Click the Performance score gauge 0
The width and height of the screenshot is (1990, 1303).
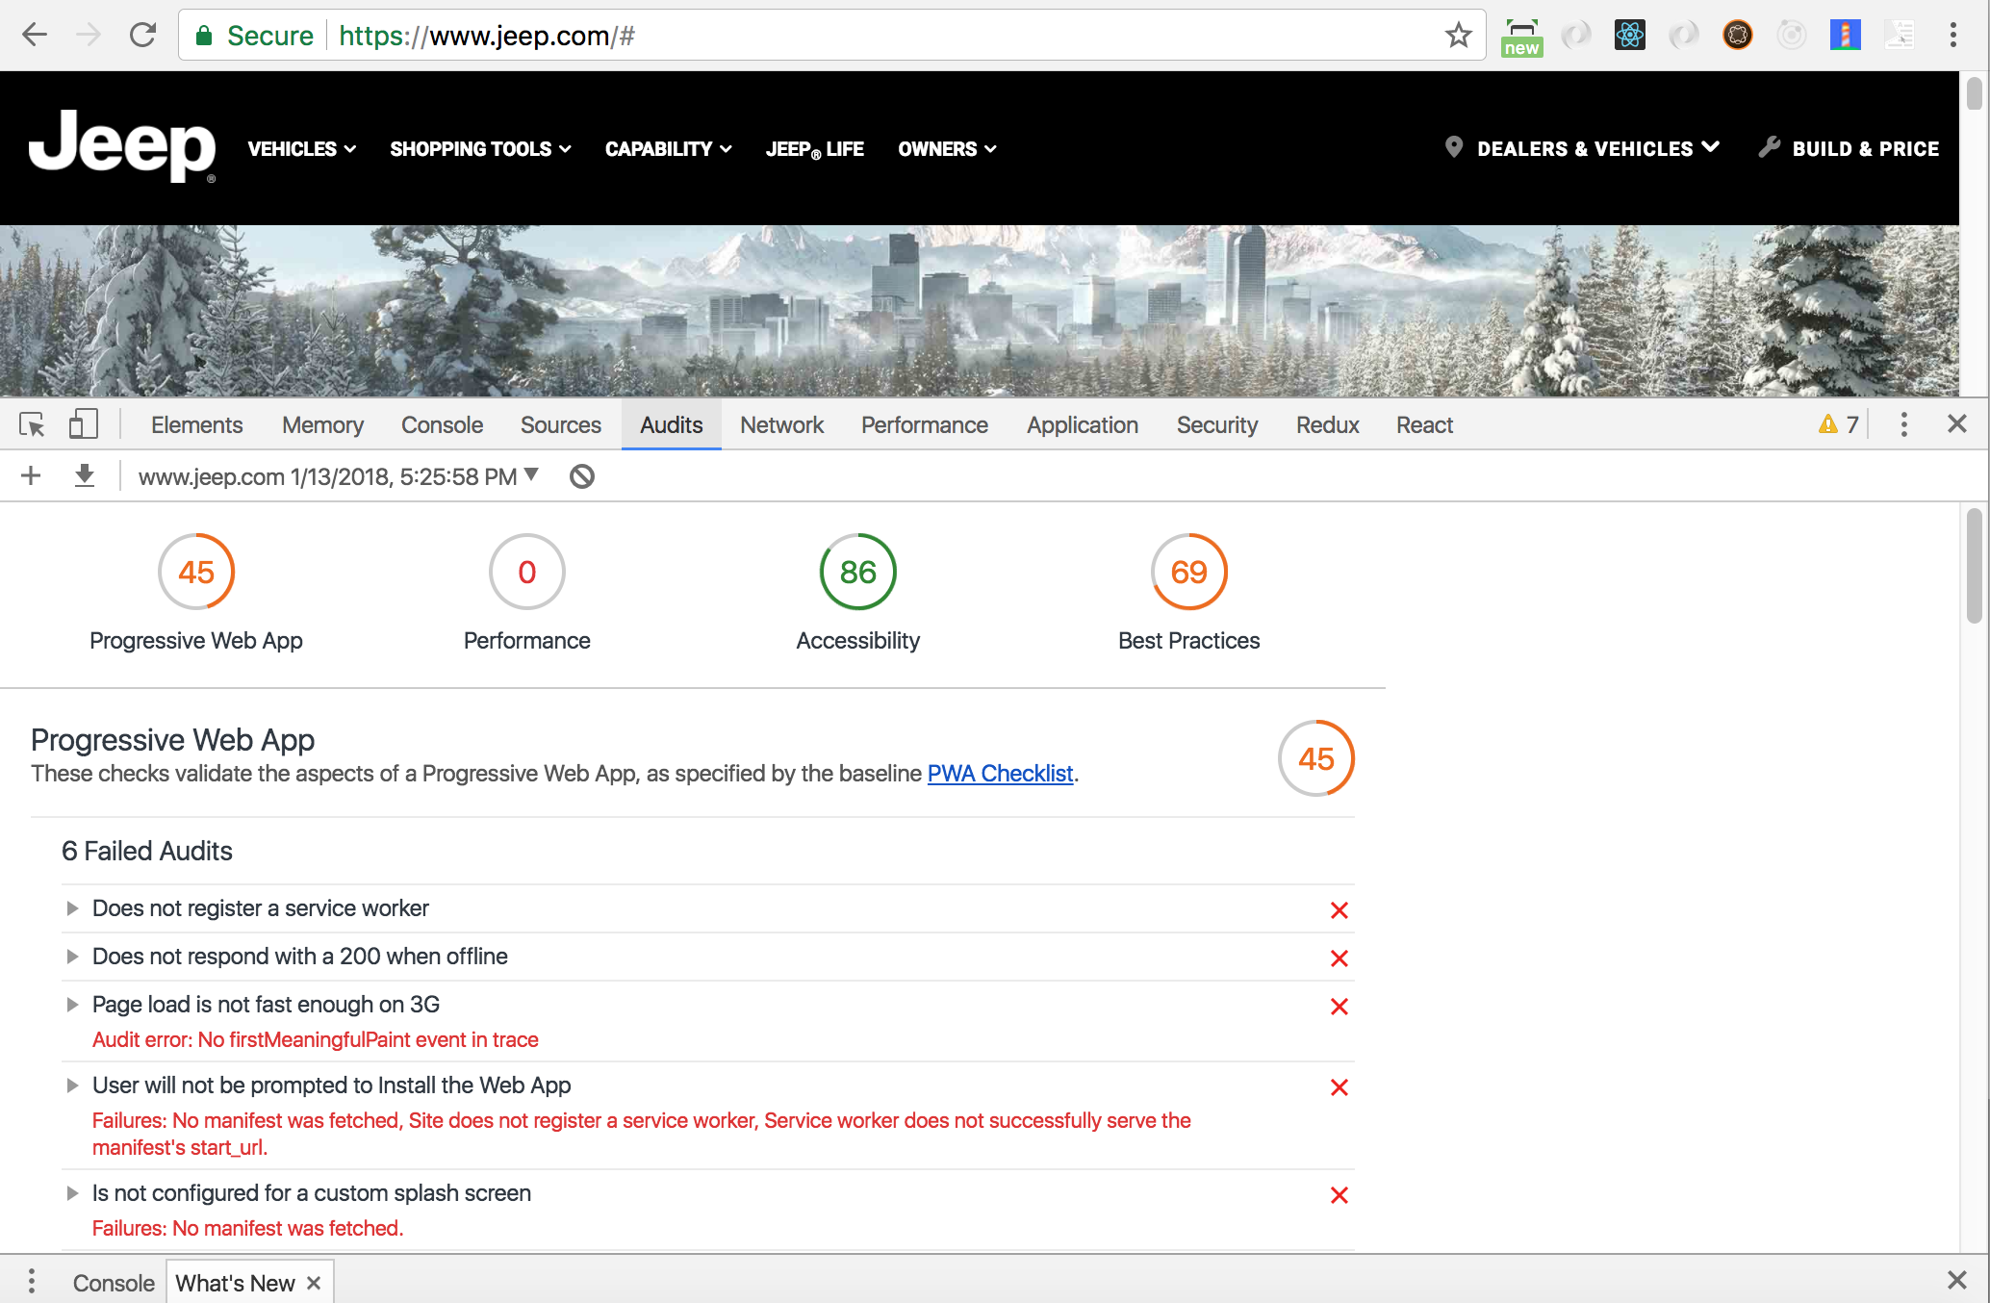tap(526, 572)
